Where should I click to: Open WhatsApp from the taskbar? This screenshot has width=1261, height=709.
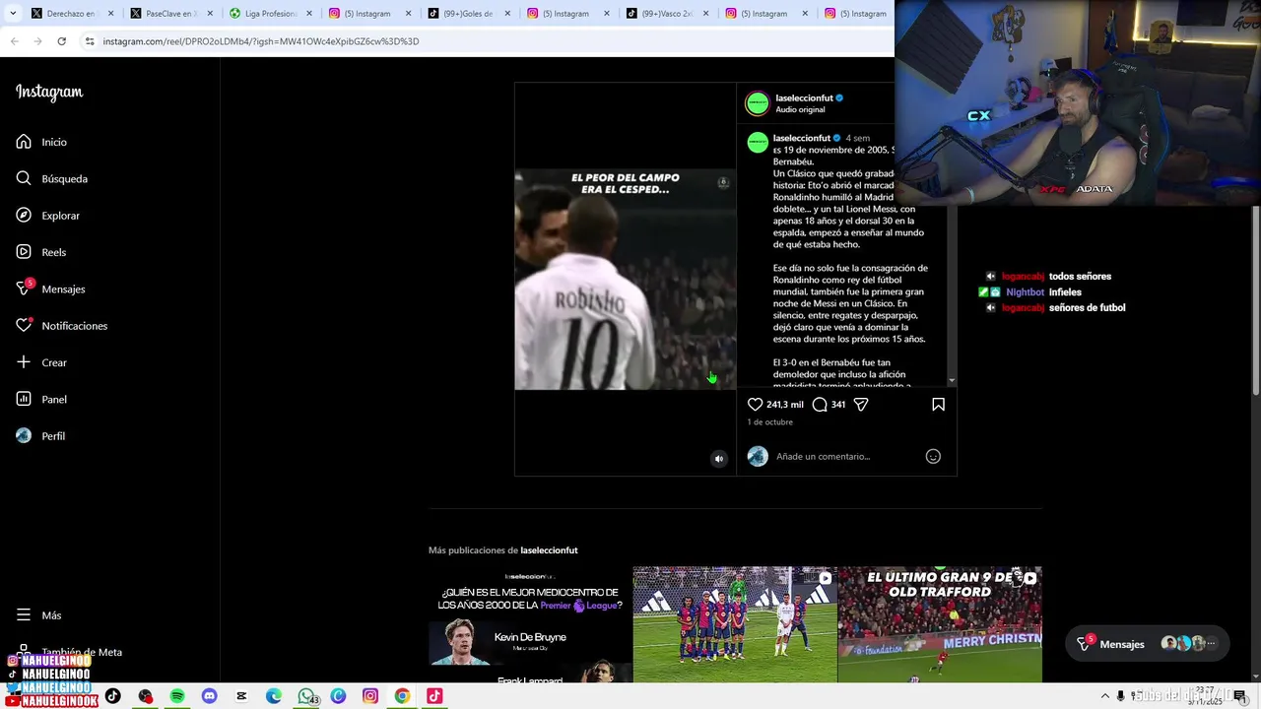(306, 696)
